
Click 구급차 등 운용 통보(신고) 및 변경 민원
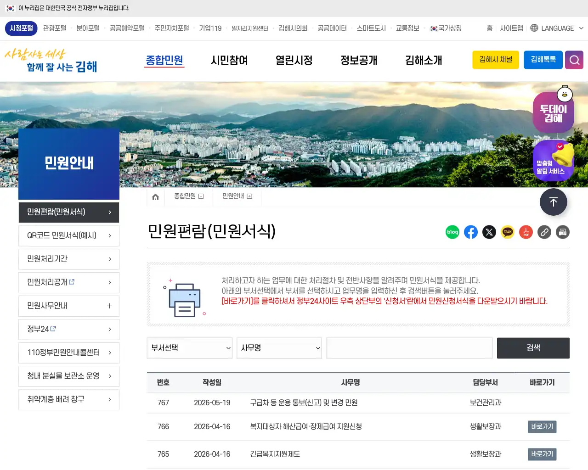(304, 403)
